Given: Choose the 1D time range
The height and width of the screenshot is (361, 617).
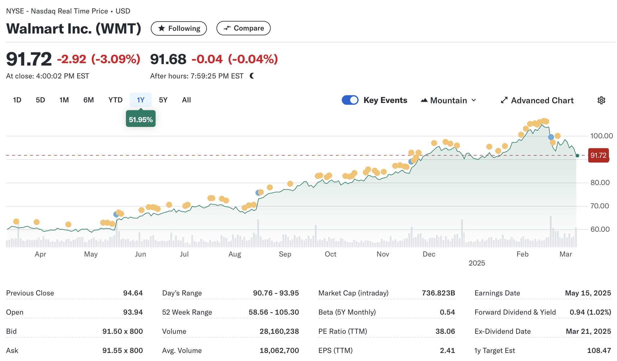Looking at the screenshot, I should coord(17,100).
